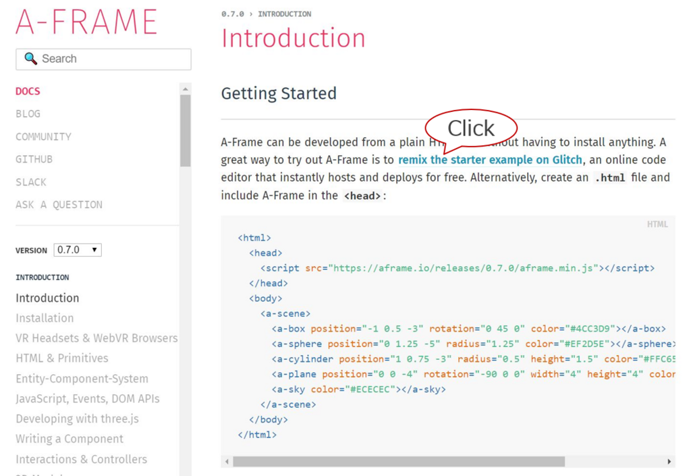This screenshot has height=476, width=691.
Task: Open the Introduction doc page
Action: tap(47, 298)
